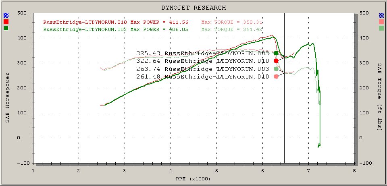The image size is (387, 186).
Task: Click the light green torque marker at top-right
Action: click(x=381, y=28)
